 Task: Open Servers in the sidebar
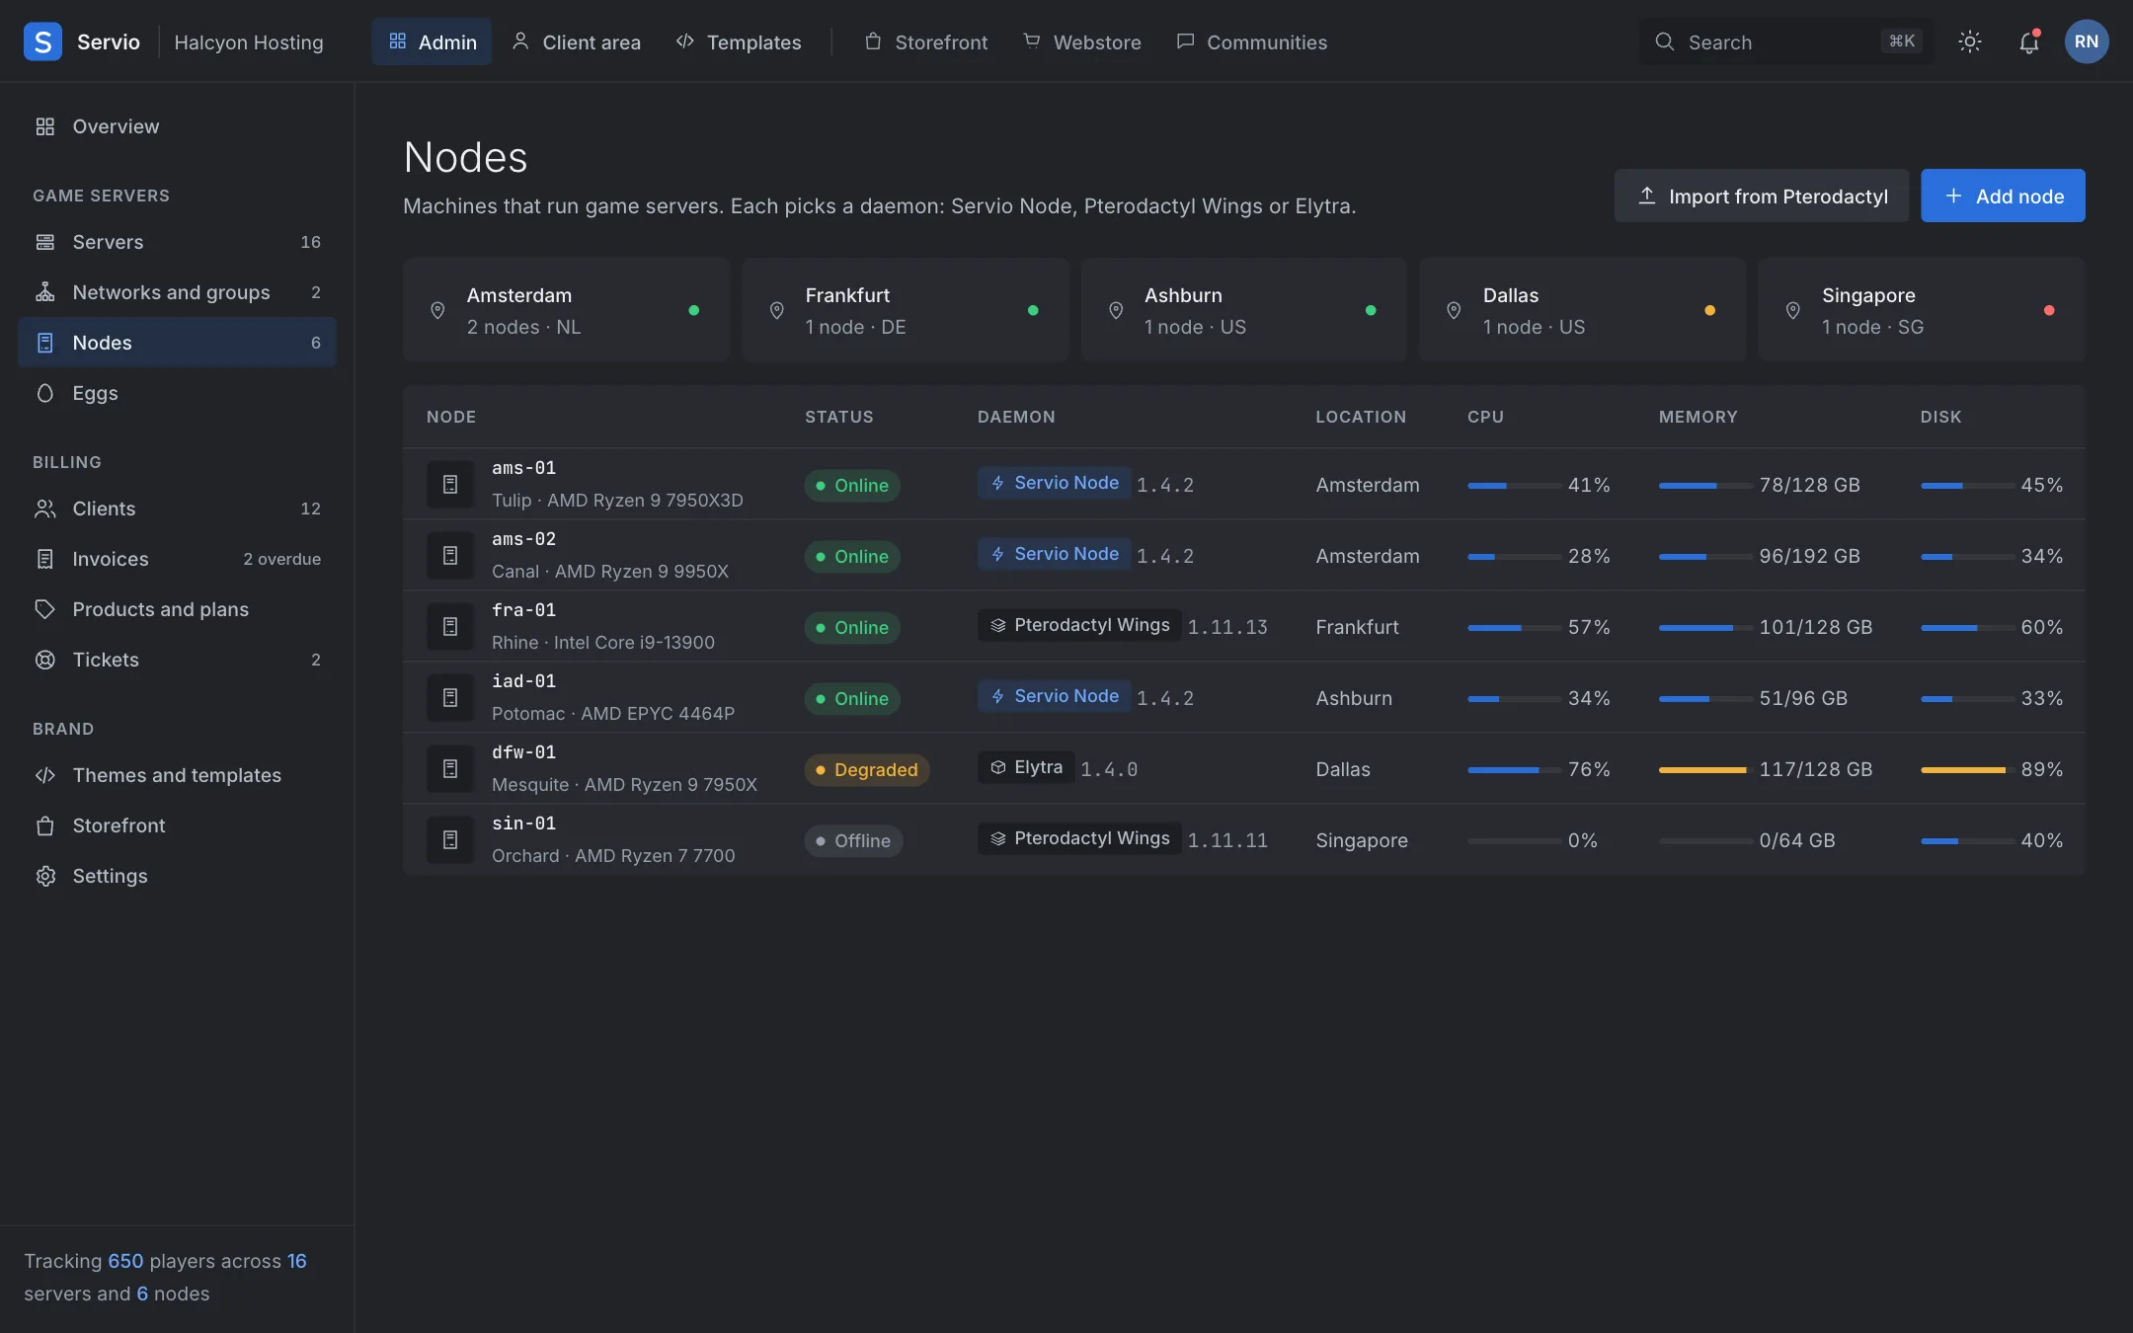point(177,242)
